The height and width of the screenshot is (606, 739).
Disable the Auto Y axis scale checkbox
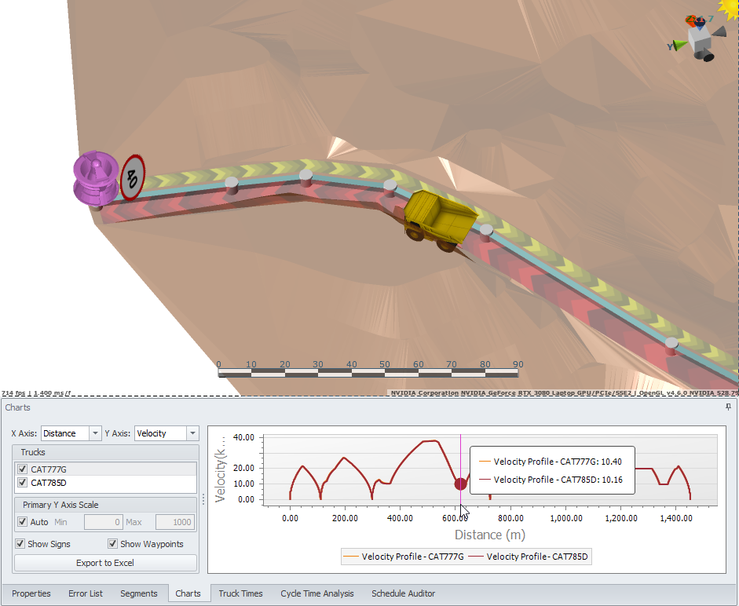coord(23,522)
